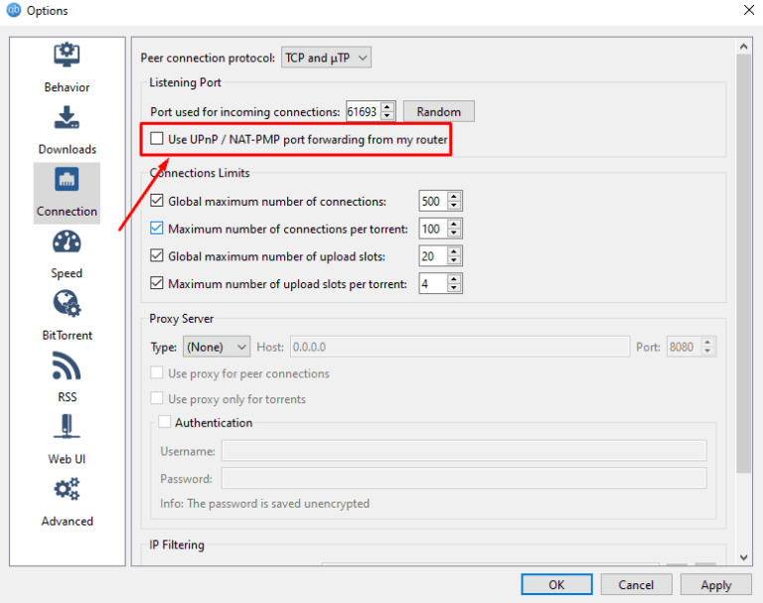Screen dimensions: 763x603
Task: Increase global upload slots value 20
Action: [454, 251]
